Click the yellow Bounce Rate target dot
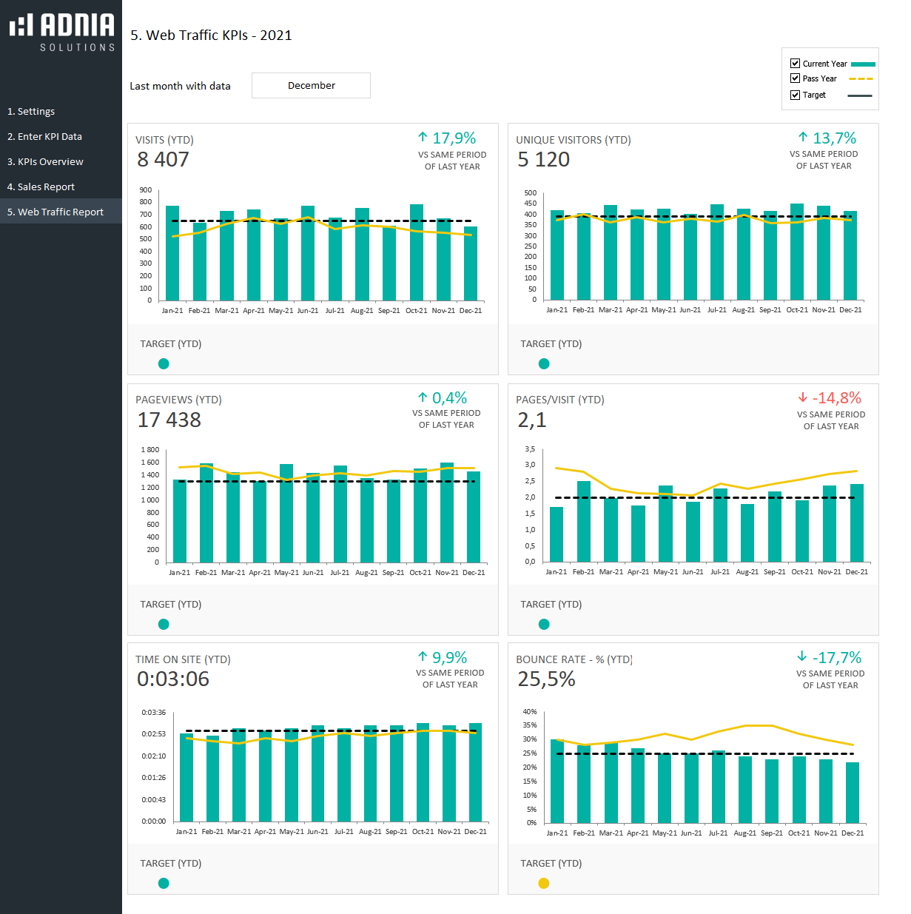Viewport: 911px width, 914px height. click(544, 883)
